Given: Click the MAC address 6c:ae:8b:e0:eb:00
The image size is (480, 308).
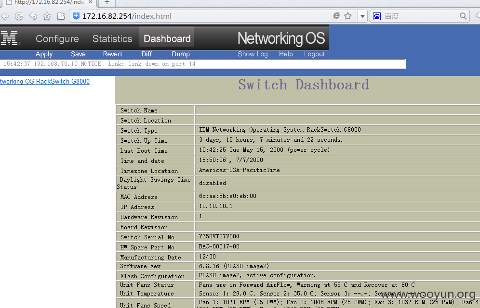Looking at the screenshot, I should click(x=227, y=196).
